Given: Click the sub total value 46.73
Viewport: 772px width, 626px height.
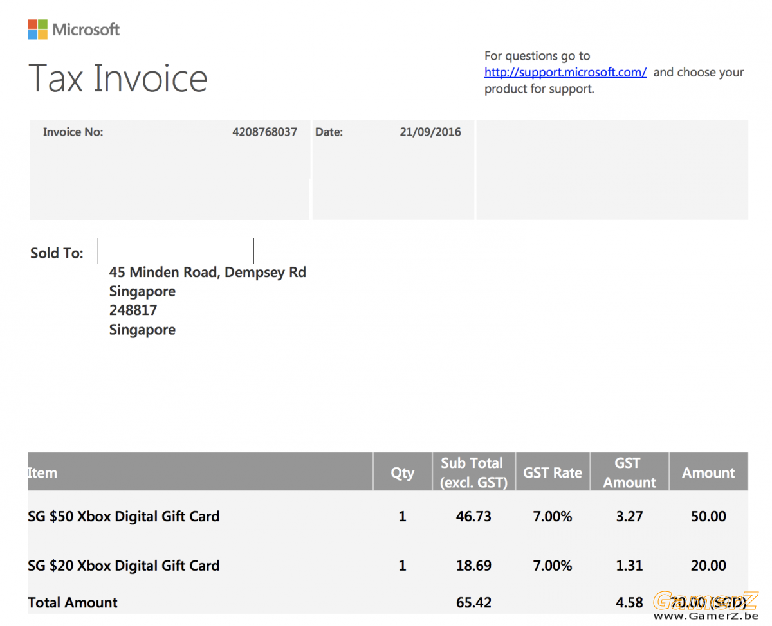Looking at the screenshot, I should pos(473,517).
